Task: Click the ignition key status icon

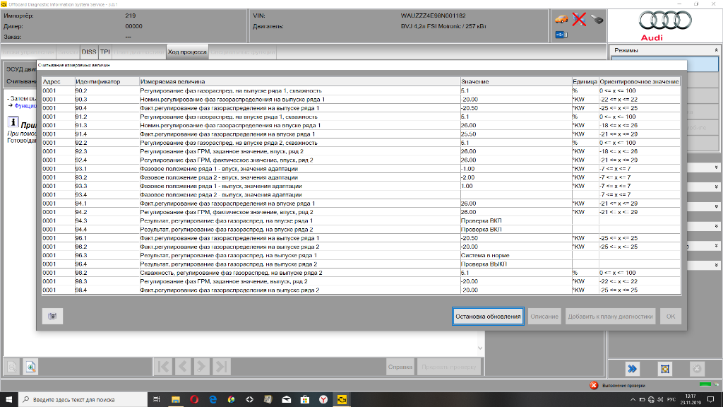Action: pos(597,19)
